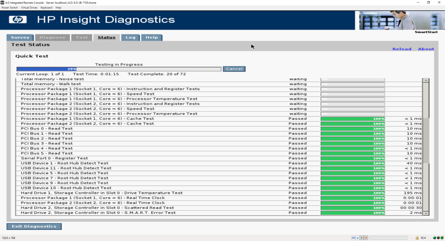The width and height of the screenshot is (445, 241).
Task: Click the Reload link
Action: point(402,49)
